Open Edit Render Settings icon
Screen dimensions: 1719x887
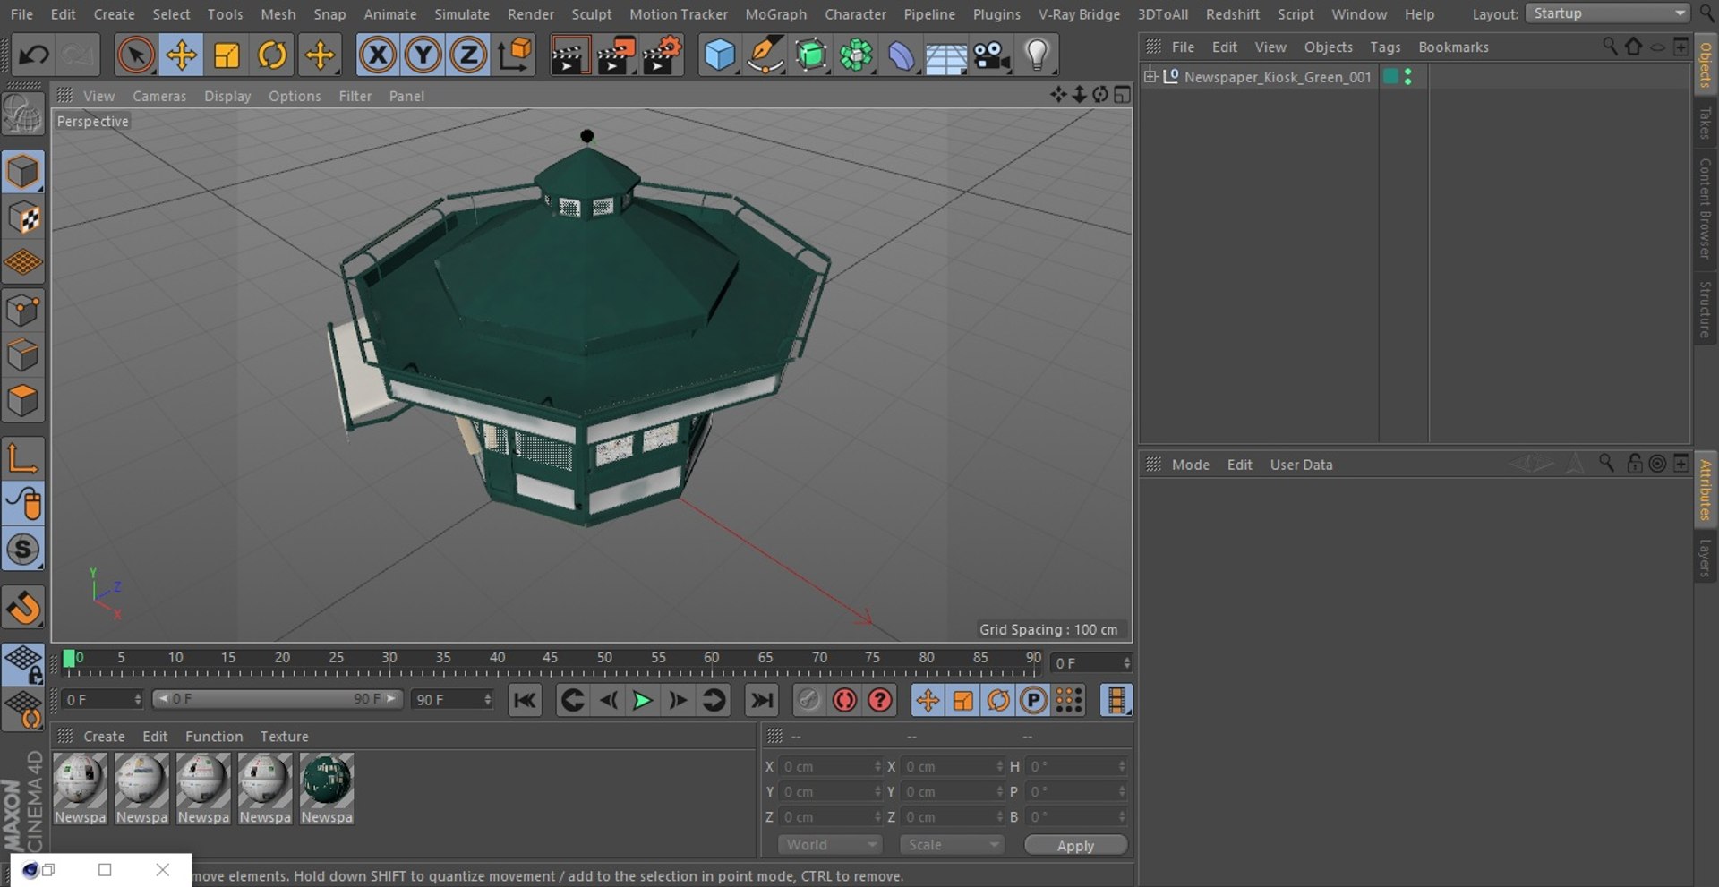(x=663, y=55)
